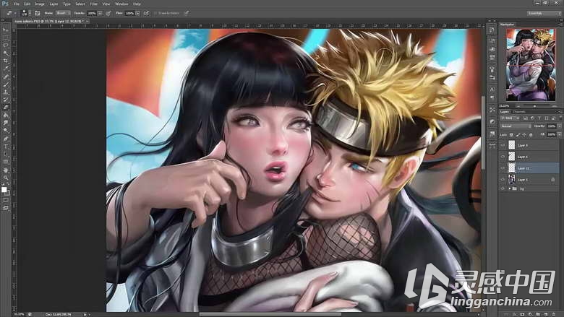
Task: Toggle lock transparent pixels
Action: 511,134
